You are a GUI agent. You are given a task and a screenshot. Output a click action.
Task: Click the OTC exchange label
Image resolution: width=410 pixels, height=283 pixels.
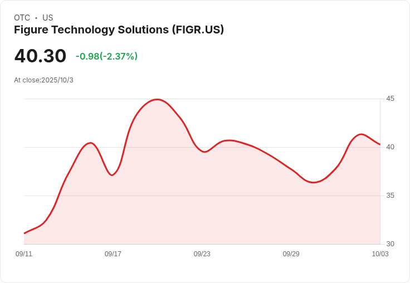pos(22,17)
